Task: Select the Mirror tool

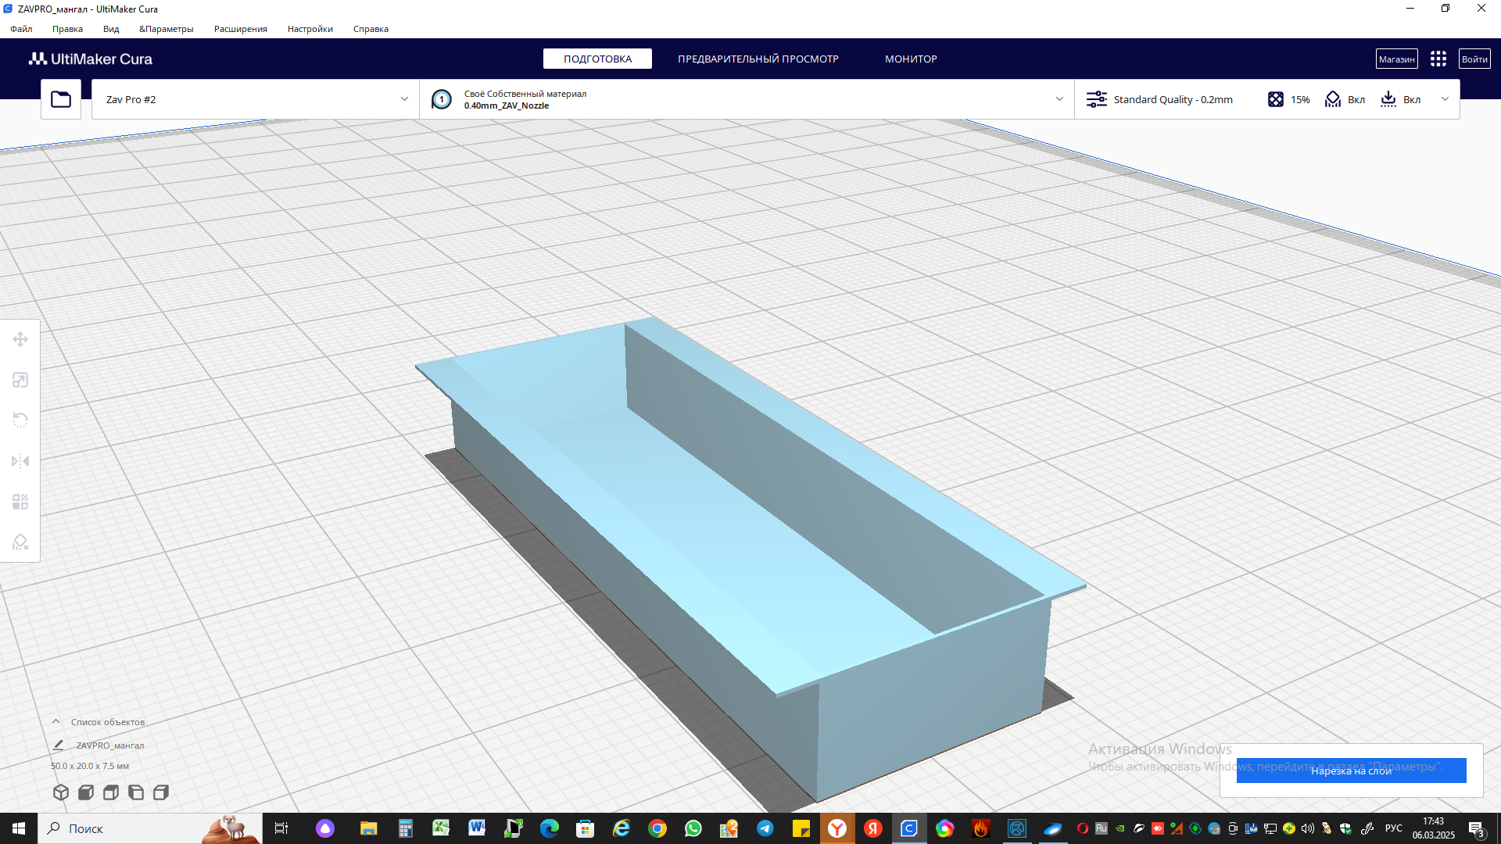Action: coord(20,461)
